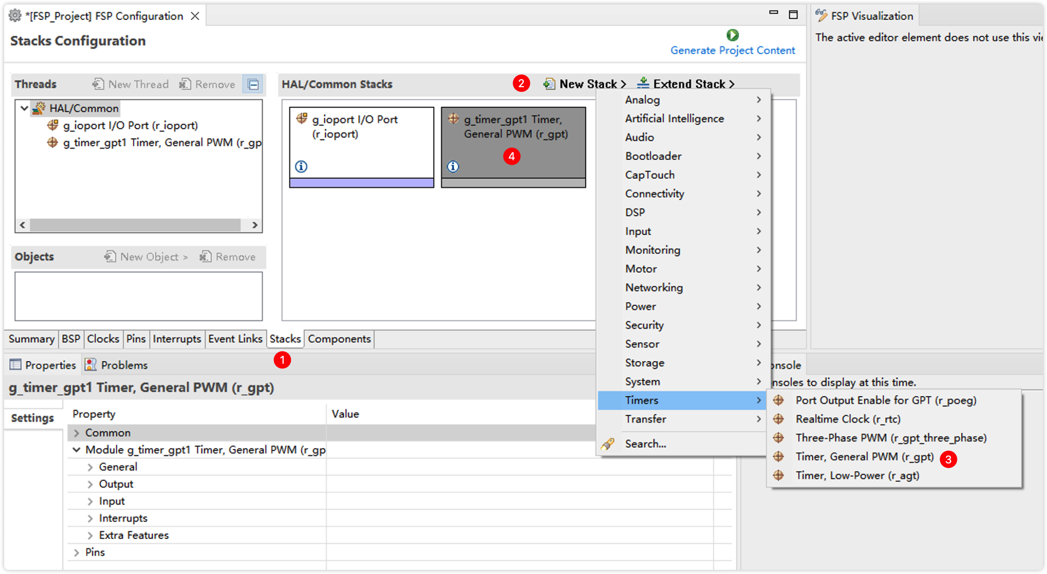
Task: Toggle the collapse Threads panel button
Action: tap(253, 84)
